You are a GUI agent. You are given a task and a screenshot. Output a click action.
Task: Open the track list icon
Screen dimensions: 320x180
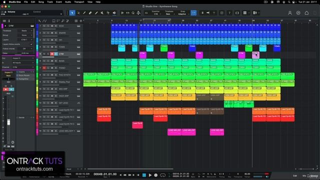[4, 21]
